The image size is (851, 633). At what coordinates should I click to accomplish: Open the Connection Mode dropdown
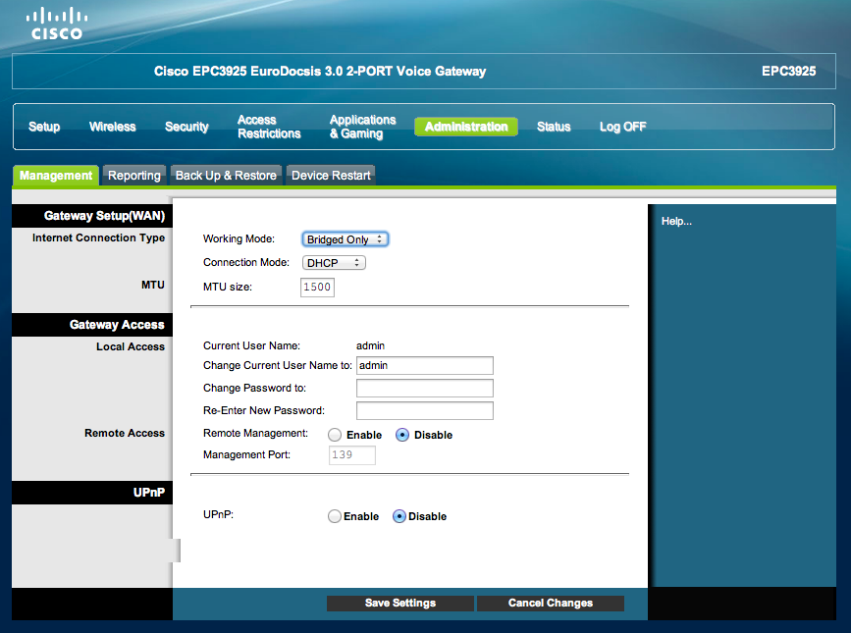pos(334,263)
